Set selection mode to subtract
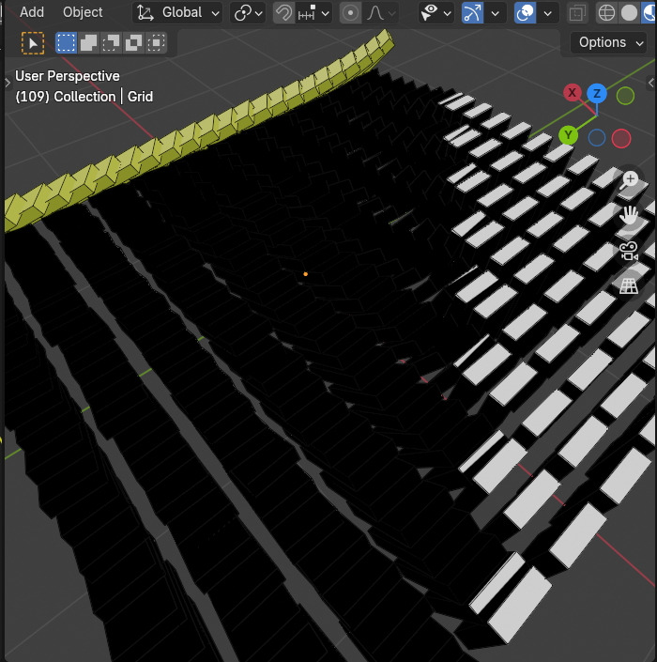 point(111,42)
